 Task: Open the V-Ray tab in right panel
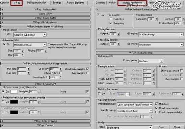click(x=112, y=3)
